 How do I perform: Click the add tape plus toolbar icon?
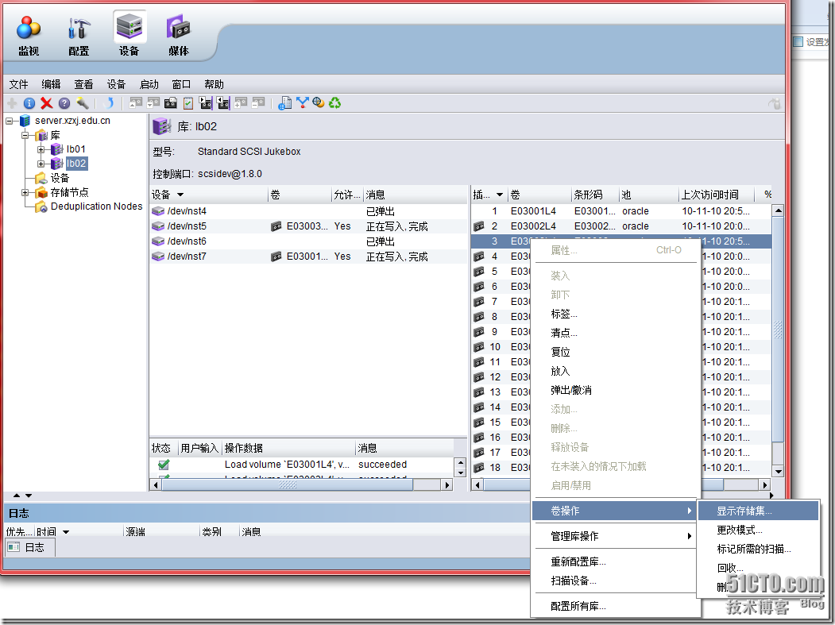(241, 102)
